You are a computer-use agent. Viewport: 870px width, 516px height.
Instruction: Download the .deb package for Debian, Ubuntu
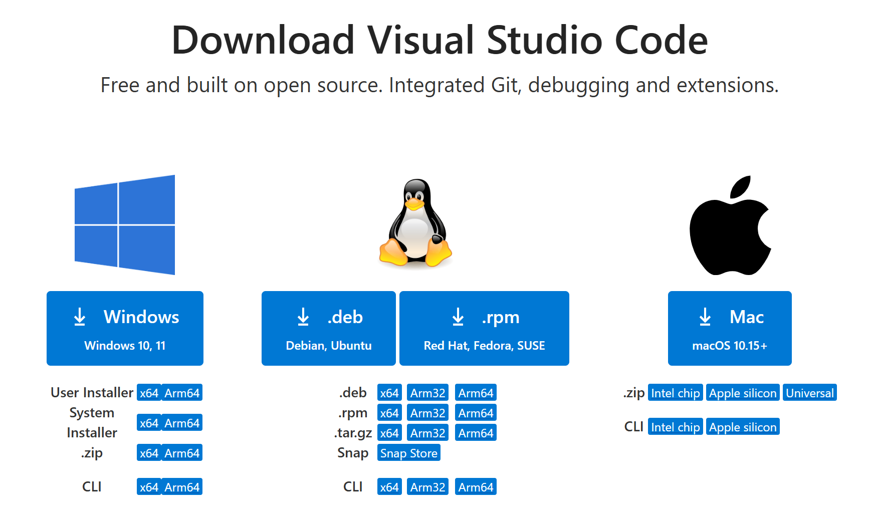pyautogui.click(x=328, y=328)
